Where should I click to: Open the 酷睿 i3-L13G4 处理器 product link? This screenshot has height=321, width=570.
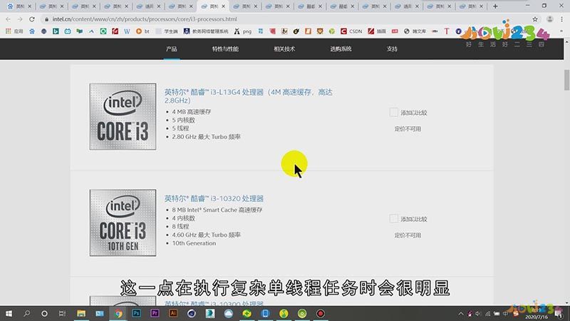pyautogui.click(x=248, y=96)
